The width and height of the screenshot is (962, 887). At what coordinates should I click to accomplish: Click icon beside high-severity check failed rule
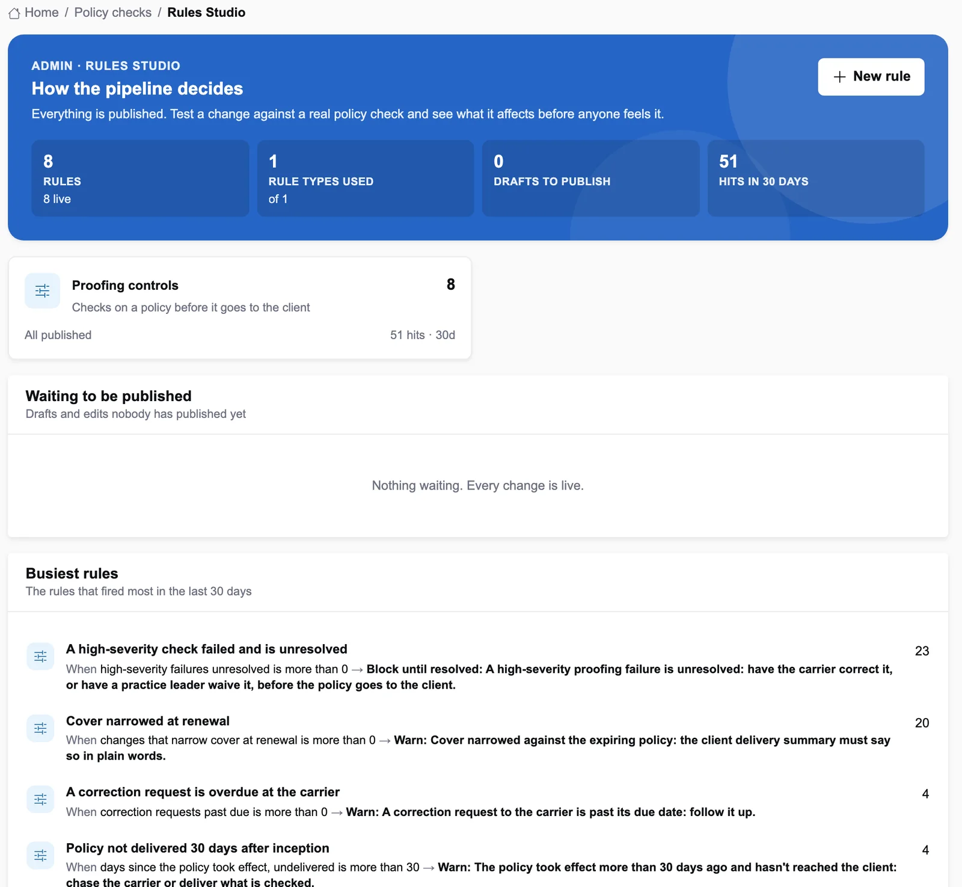coord(40,656)
